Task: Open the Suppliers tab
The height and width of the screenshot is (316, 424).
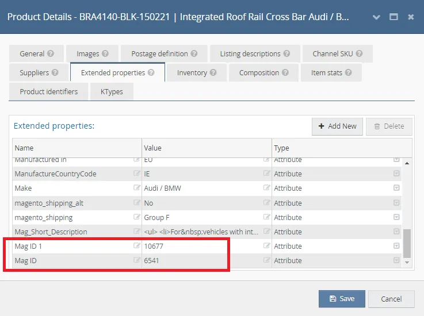Action: pos(39,72)
